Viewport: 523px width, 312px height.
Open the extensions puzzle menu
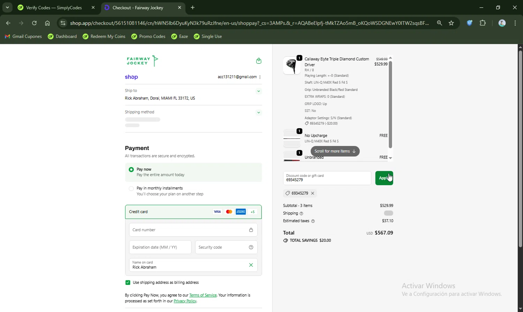[x=483, y=23]
